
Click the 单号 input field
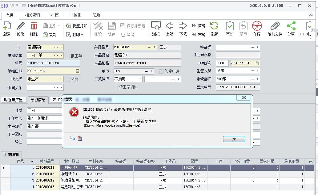pos(54,63)
